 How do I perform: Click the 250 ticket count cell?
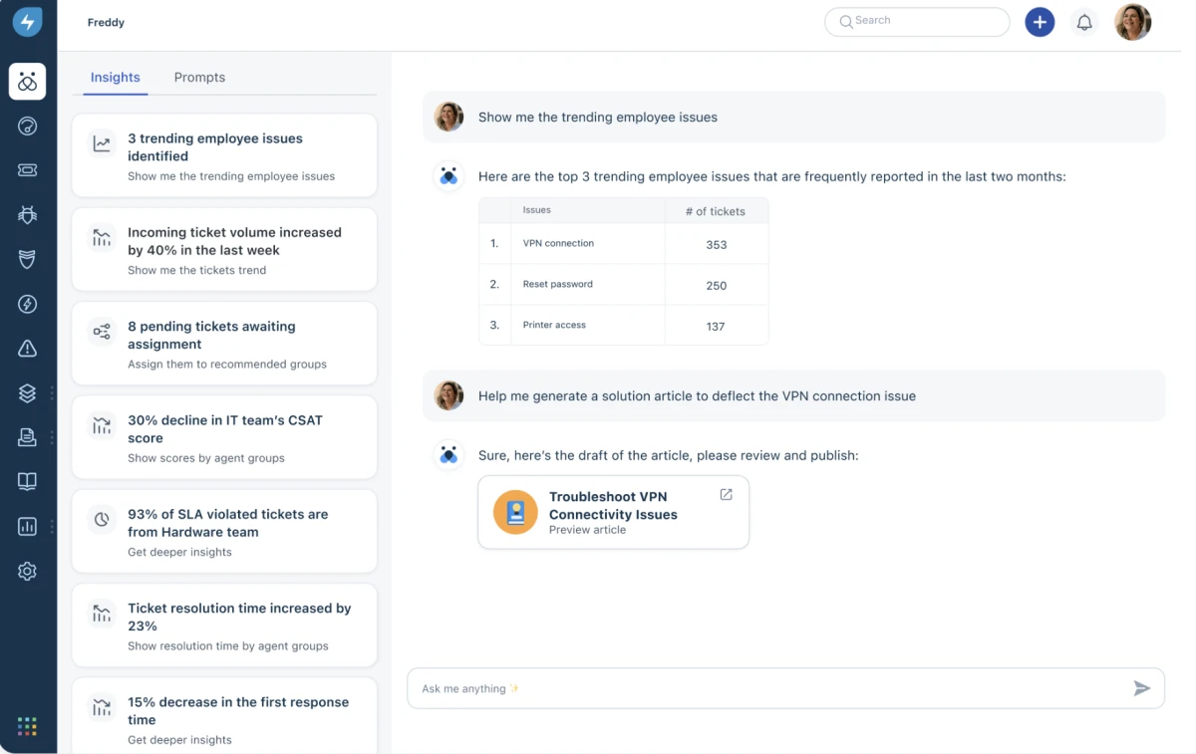[716, 285]
